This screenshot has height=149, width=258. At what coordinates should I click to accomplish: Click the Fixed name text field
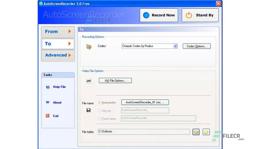click(x=158, y=118)
